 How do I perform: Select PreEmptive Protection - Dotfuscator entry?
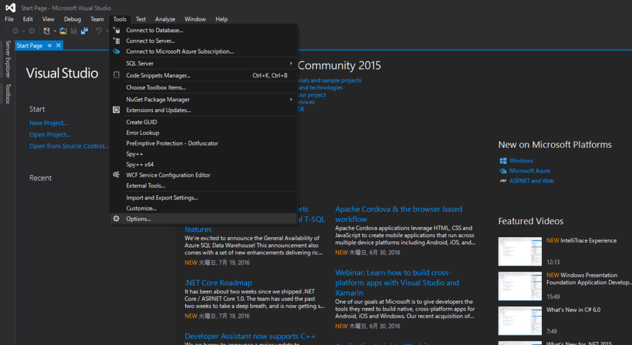coord(204,143)
